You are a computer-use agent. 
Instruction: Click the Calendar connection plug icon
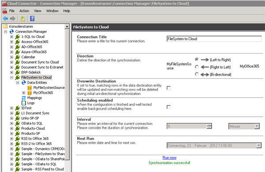[x=18, y=57]
